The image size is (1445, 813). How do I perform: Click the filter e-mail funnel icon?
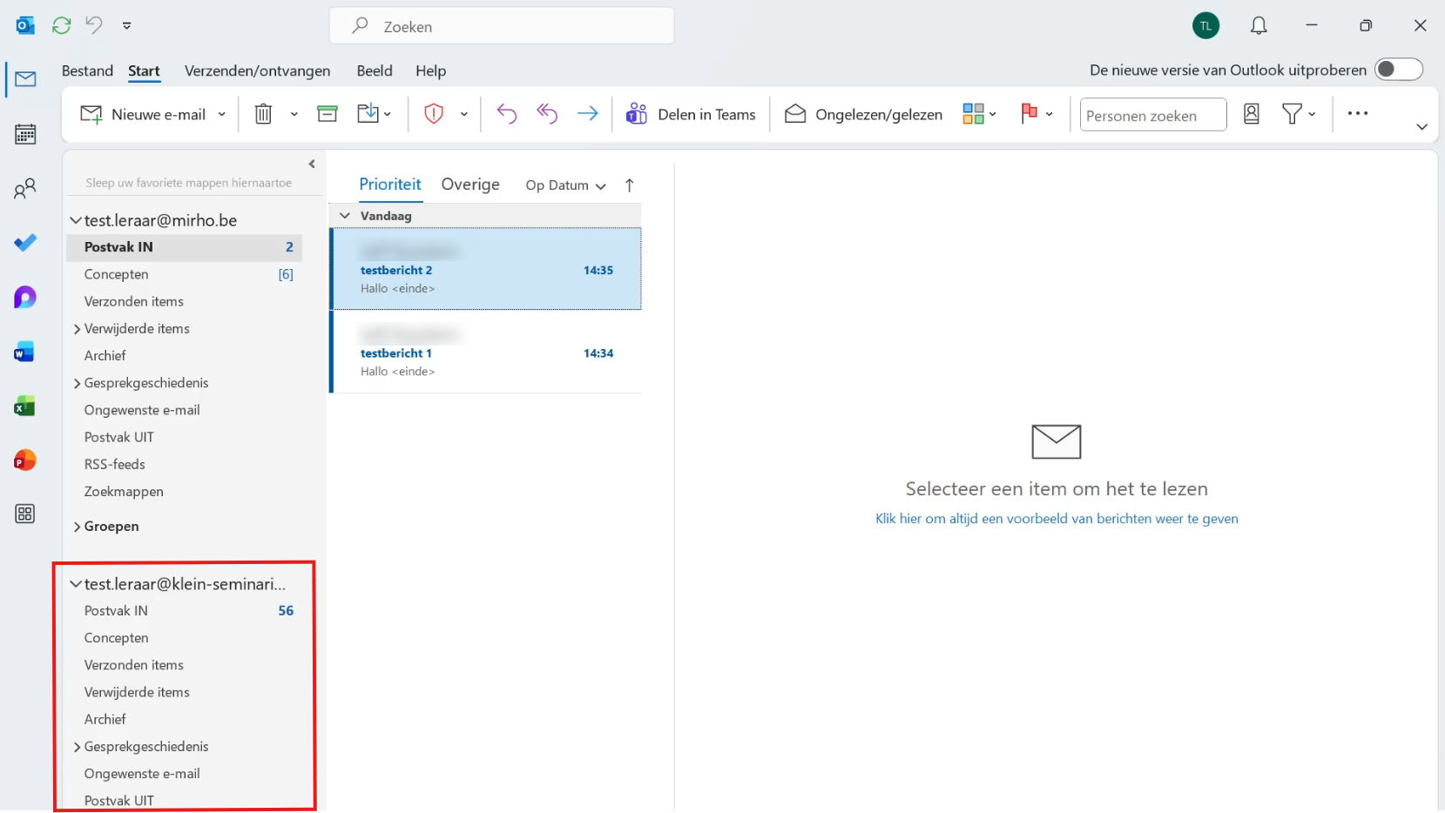pos(1293,113)
